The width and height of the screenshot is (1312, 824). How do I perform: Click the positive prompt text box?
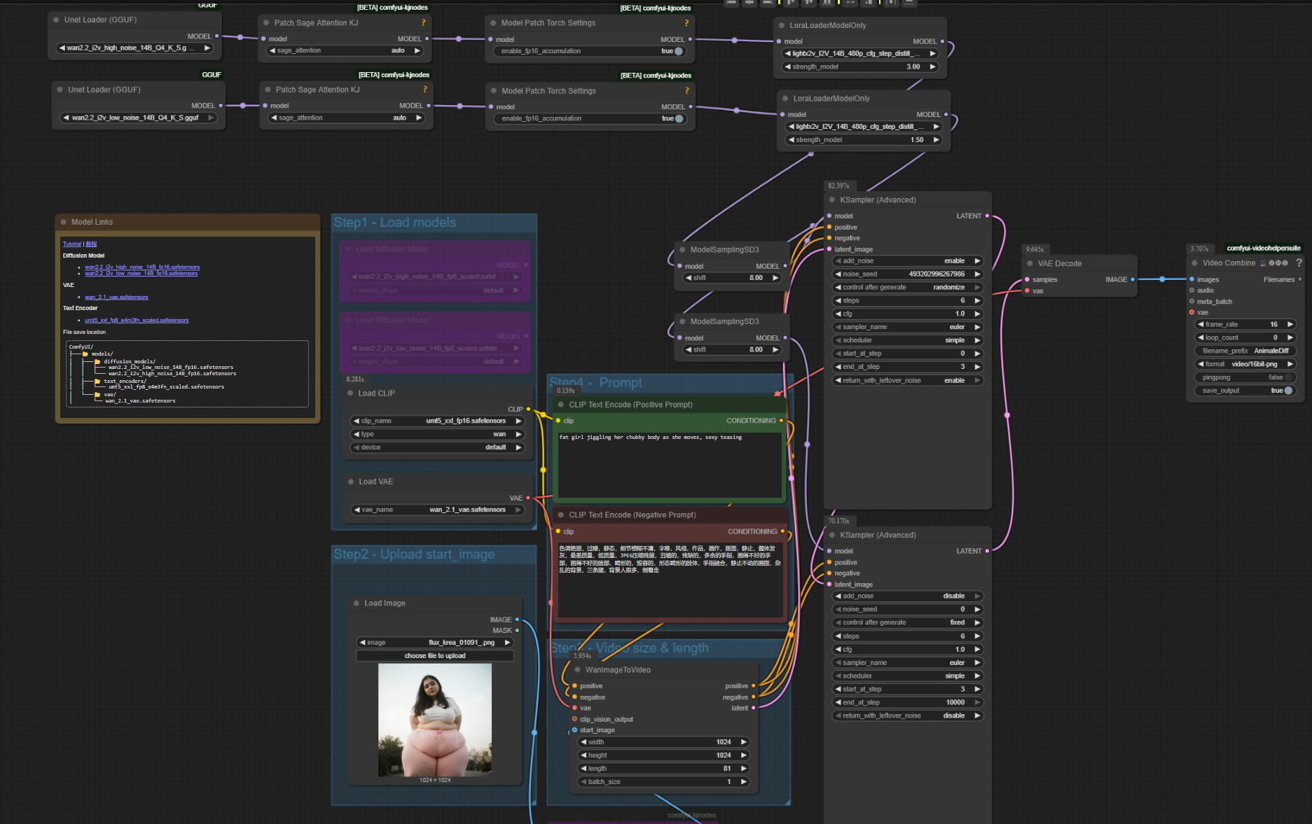click(668, 463)
